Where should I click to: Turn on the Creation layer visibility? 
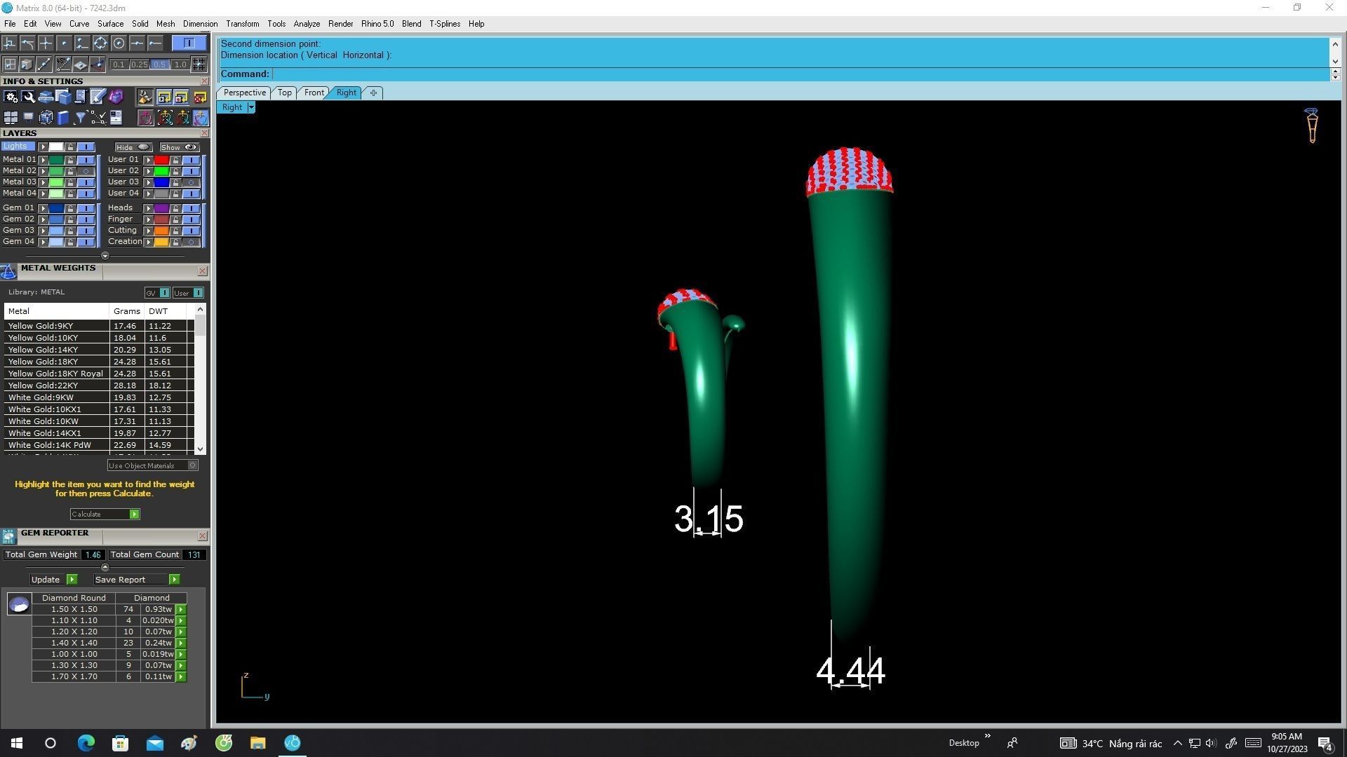click(191, 242)
